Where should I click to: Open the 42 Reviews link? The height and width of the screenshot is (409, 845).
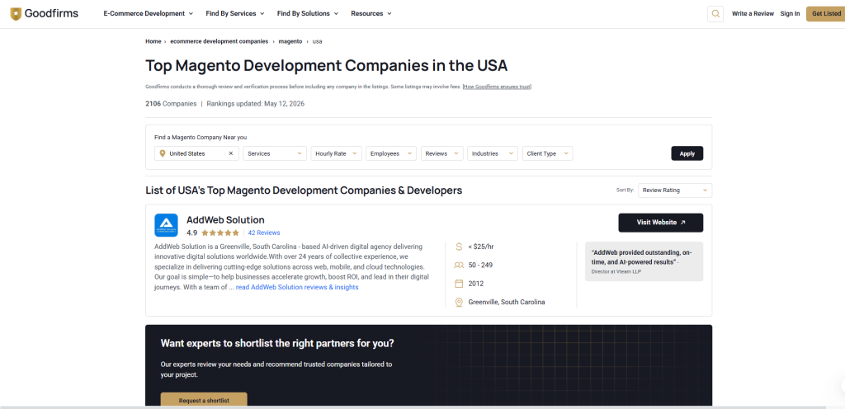pos(264,233)
